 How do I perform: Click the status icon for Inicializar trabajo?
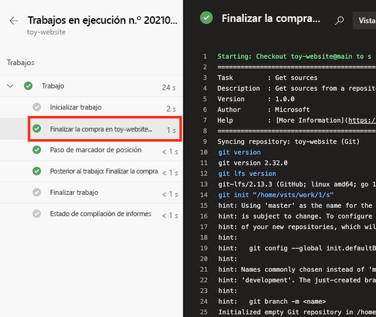36,108
